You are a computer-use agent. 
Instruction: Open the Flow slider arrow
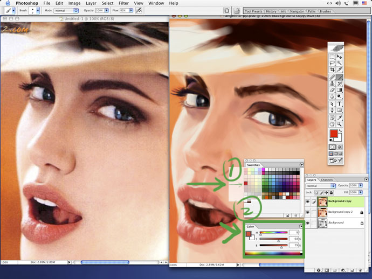point(131,10)
